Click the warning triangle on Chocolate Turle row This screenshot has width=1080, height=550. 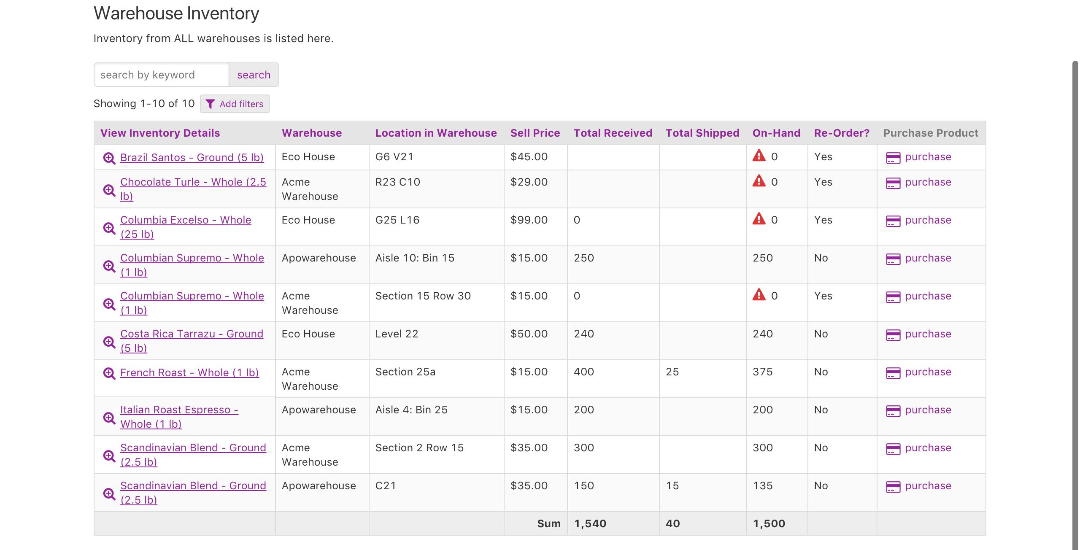759,181
